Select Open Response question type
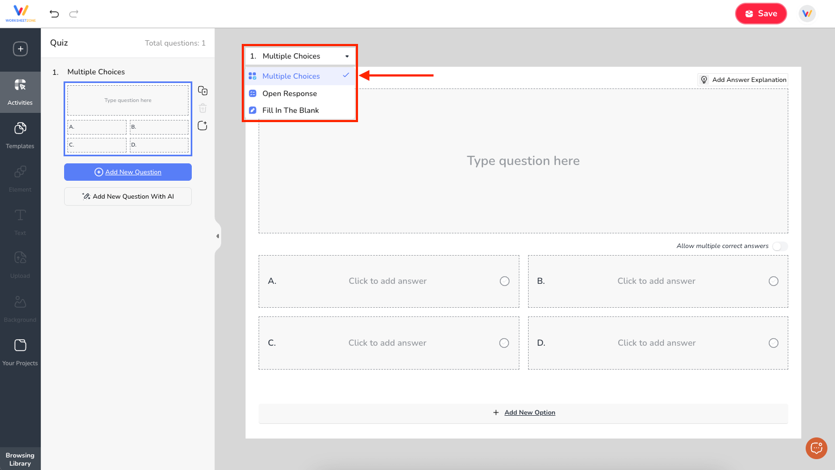Image resolution: width=835 pixels, height=470 pixels. point(290,93)
